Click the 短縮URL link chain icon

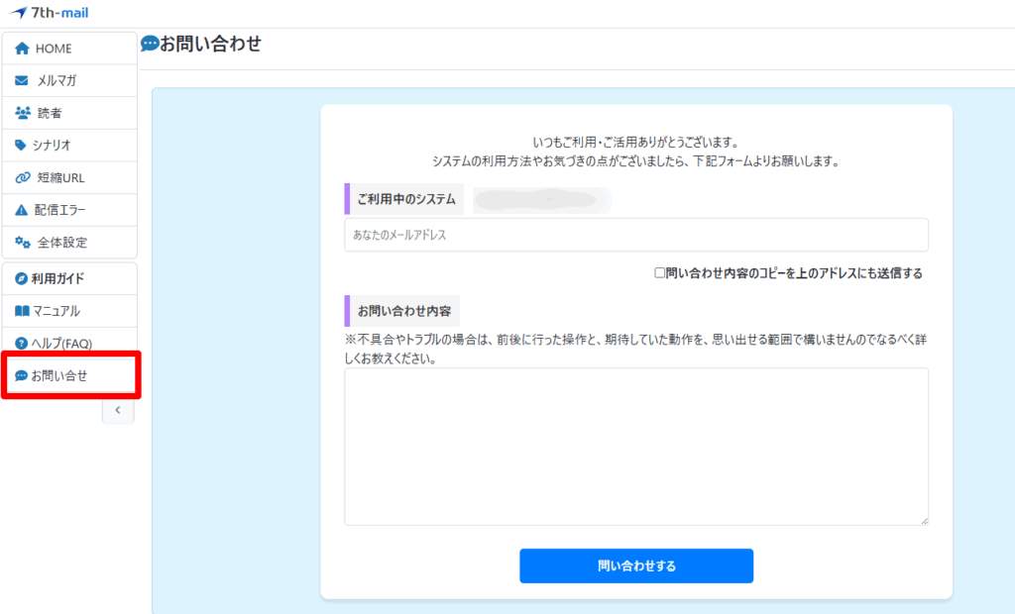[x=23, y=178]
